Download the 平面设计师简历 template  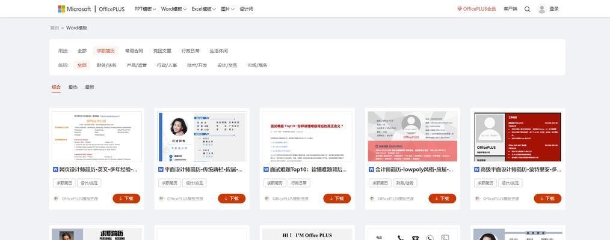pos(232,199)
